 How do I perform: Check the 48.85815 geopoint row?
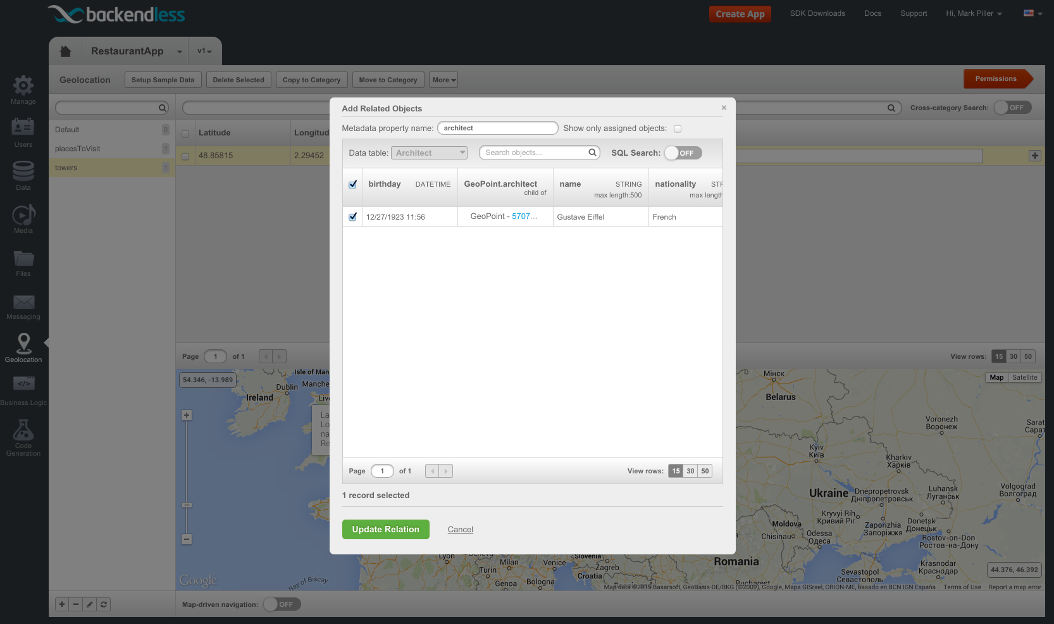pyautogui.click(x=185, y=156)
